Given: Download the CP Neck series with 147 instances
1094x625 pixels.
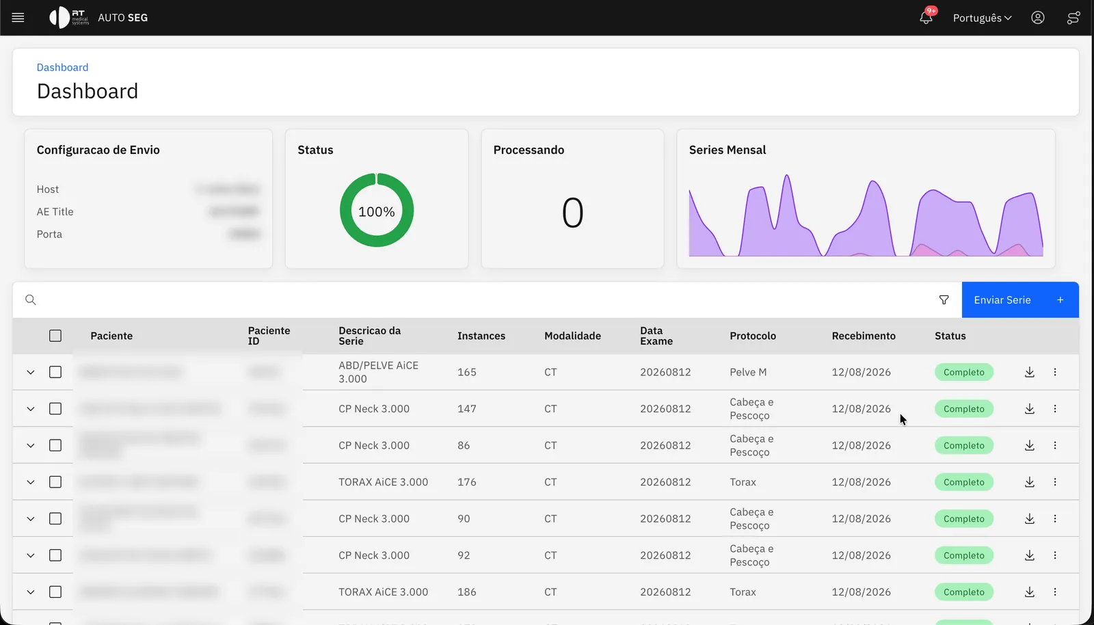Looking at the screenshot, I should [1030, 409].
